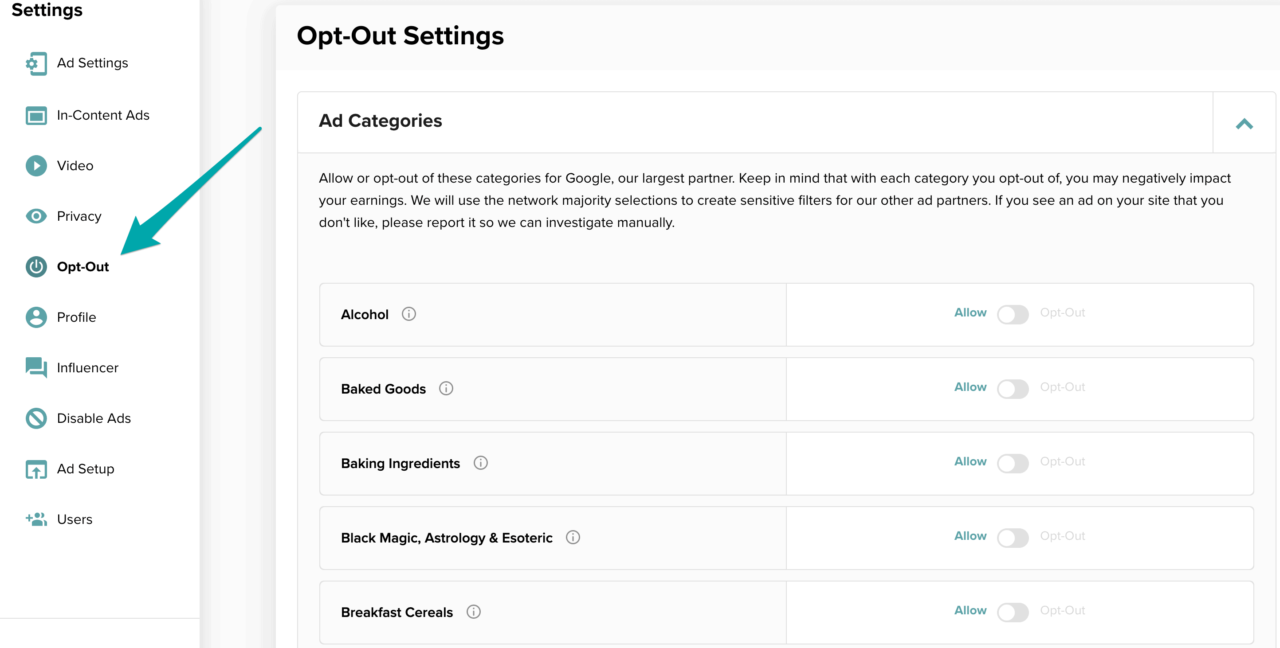Switch the Baking Ingredients toggle
This screenshot has height=648, width=1280.
[1013, 463]
